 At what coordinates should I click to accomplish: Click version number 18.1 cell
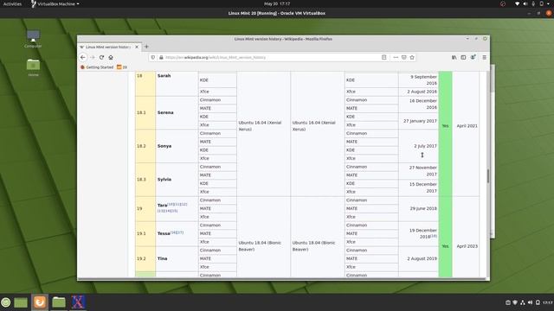145,112
